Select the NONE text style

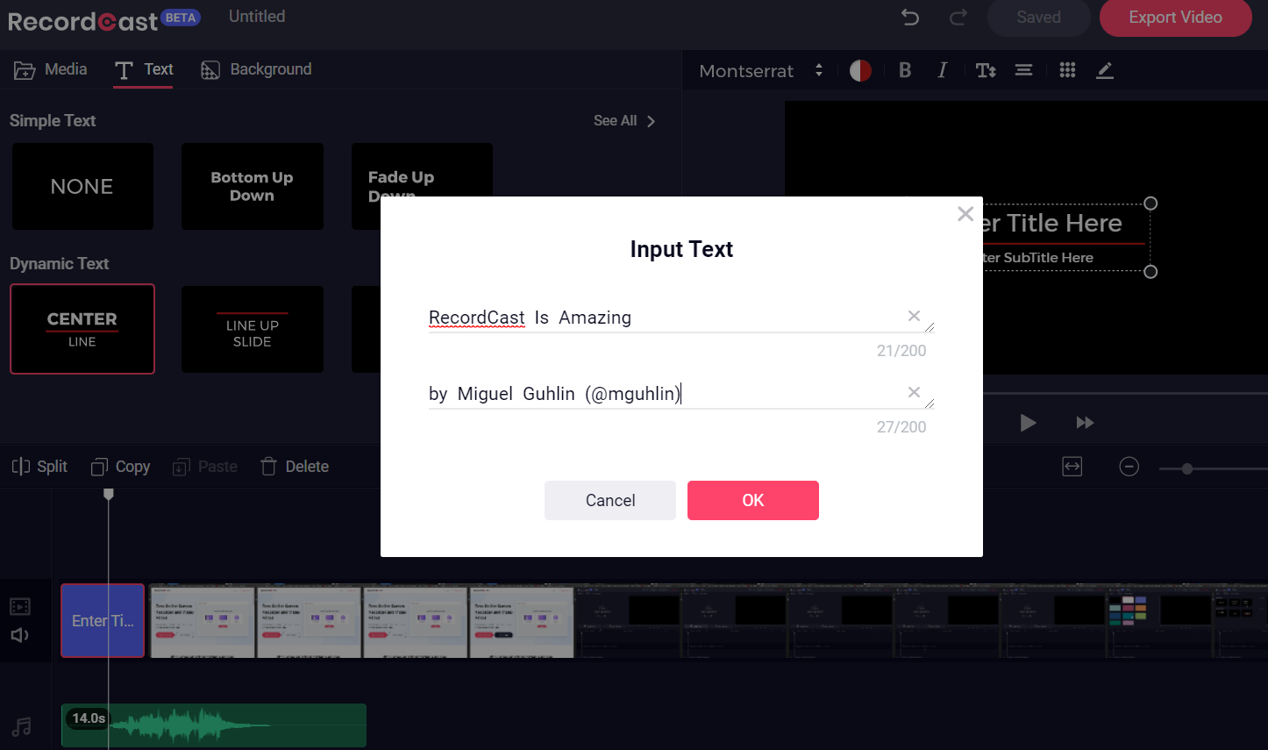(x=82, y=187)
